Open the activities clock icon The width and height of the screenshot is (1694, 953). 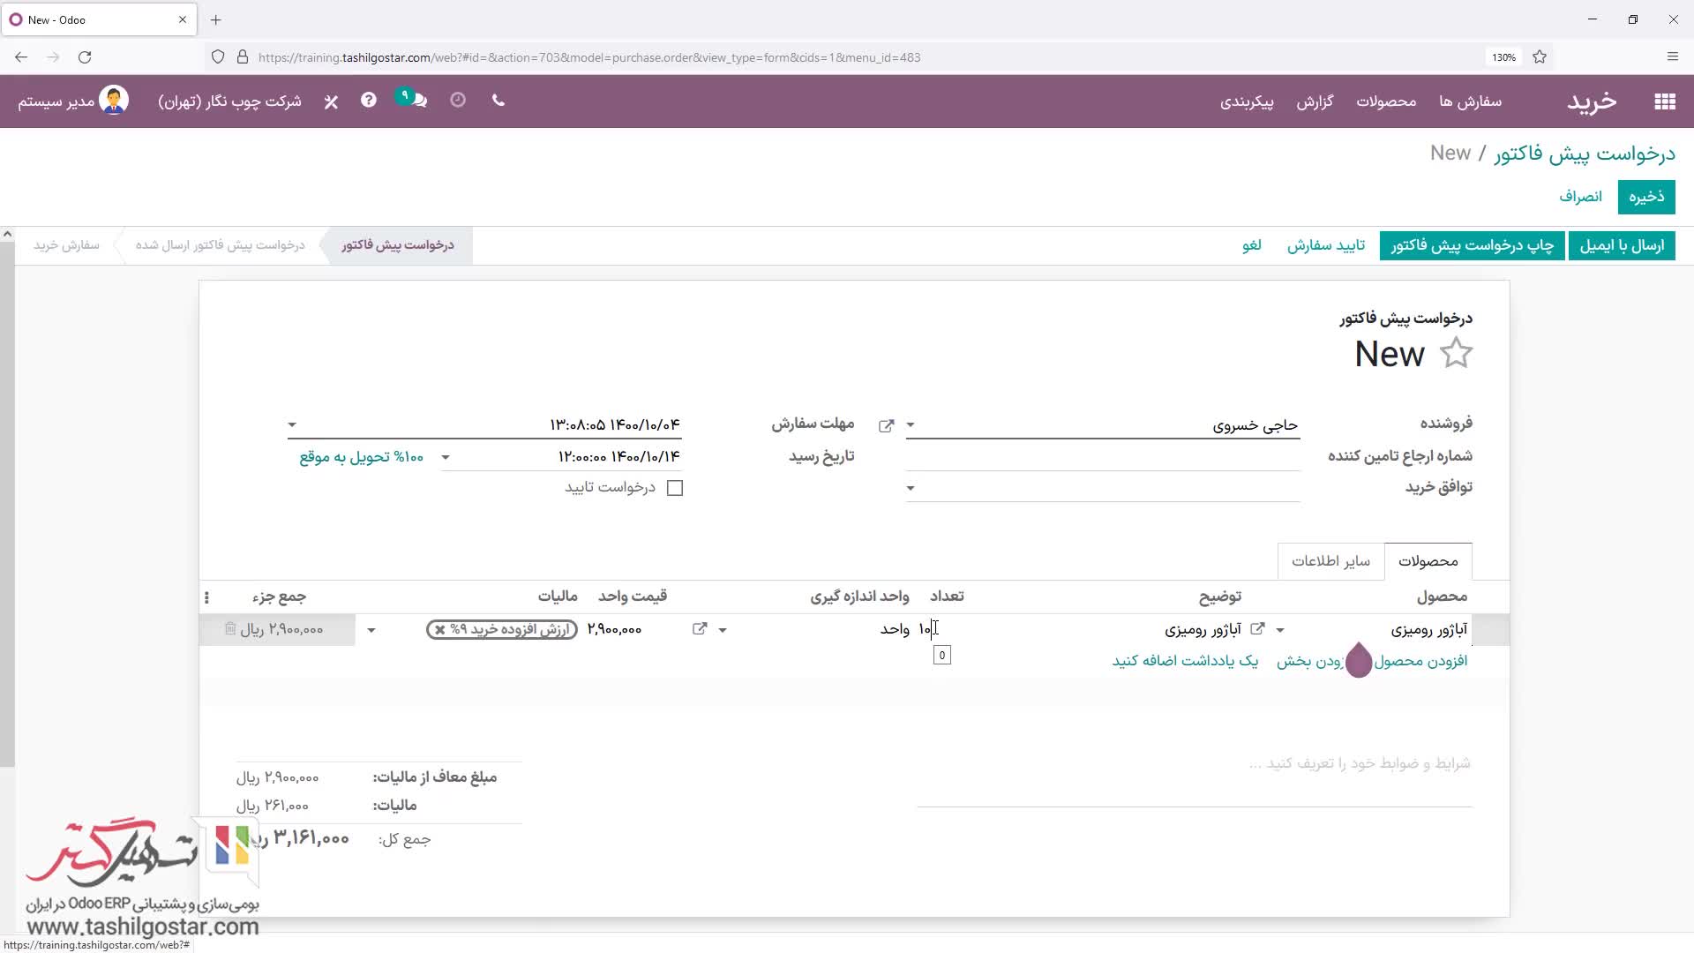[x=457, y=101]
